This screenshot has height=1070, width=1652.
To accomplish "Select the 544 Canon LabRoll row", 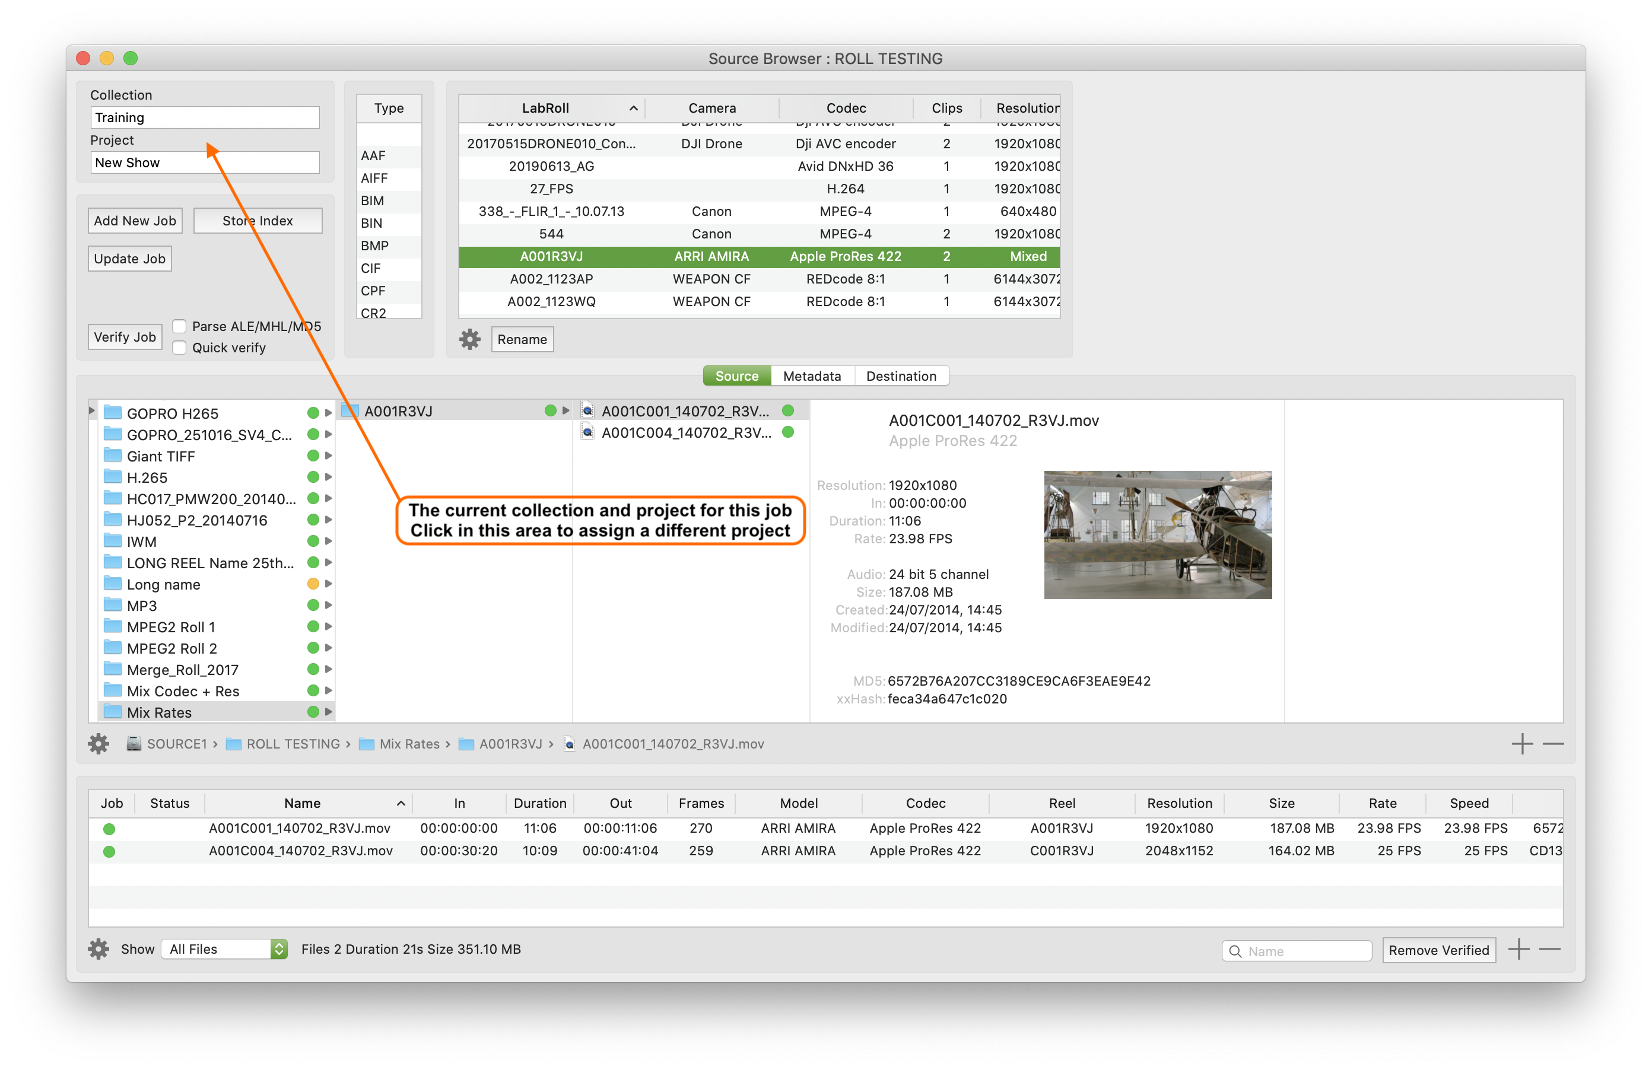I will tap(759, 234).
